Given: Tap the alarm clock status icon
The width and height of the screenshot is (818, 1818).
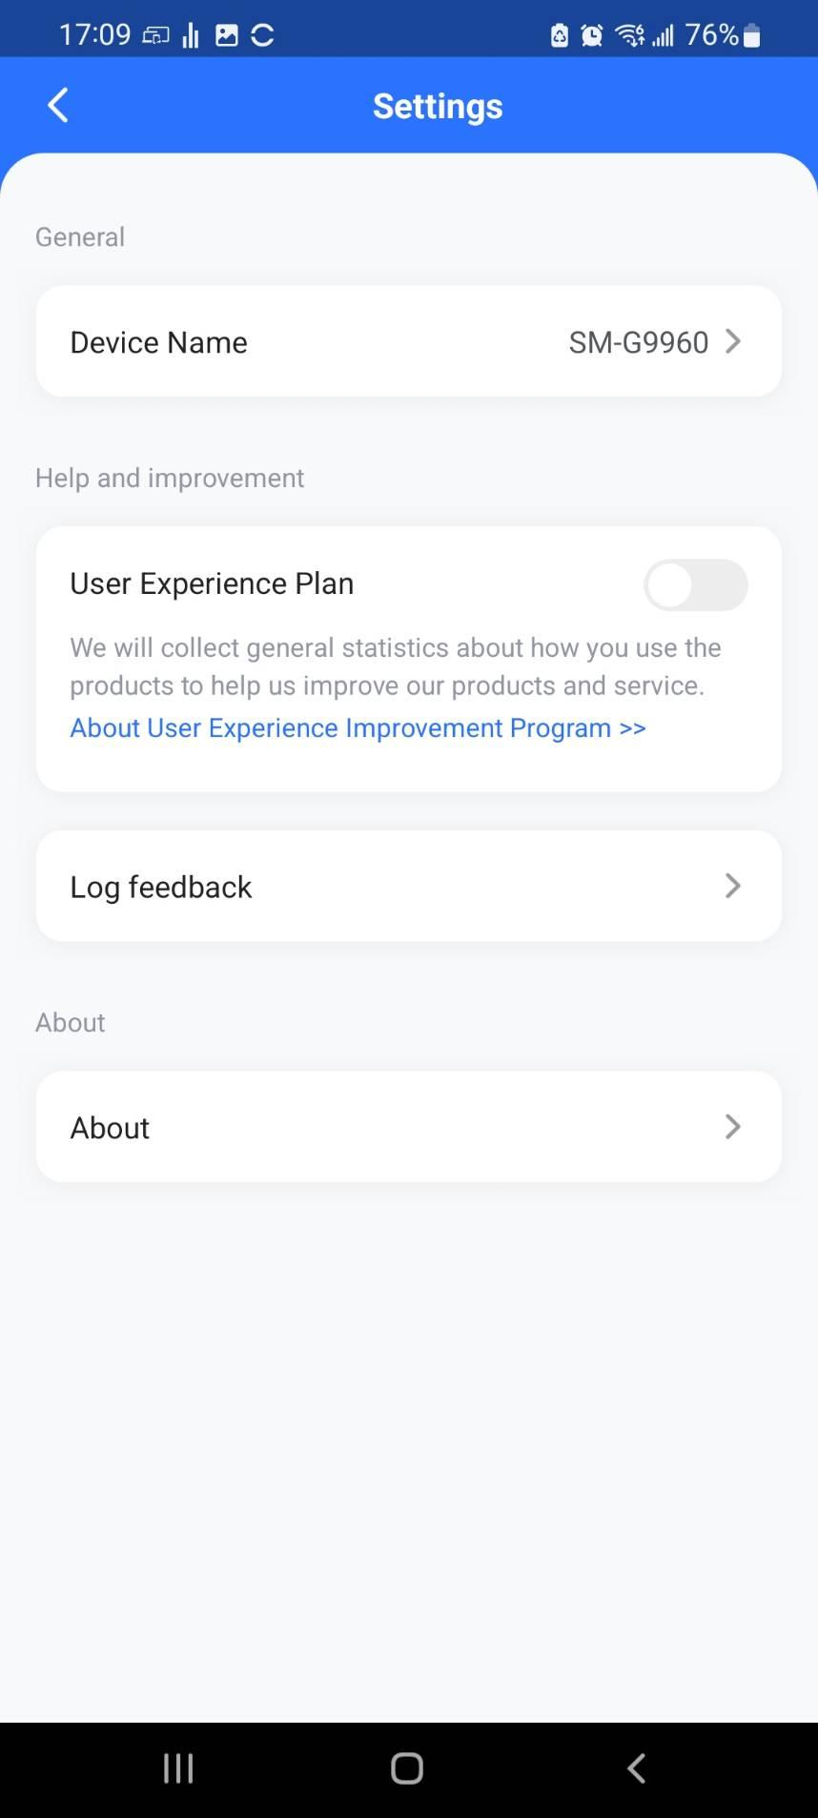Looking at the screenshot, I should click(x=592, y=35).
